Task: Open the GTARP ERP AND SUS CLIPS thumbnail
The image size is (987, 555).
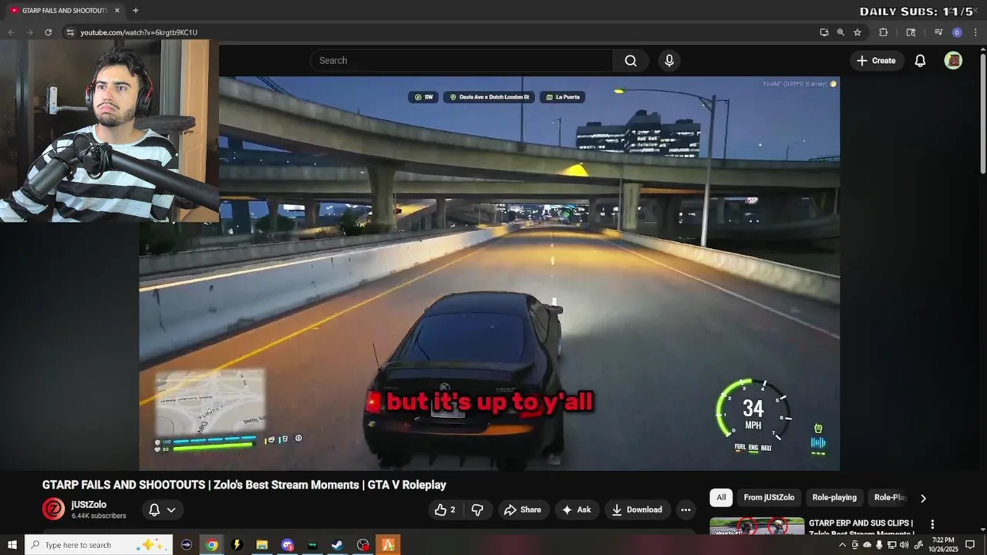Action: (x=757, y=526)
